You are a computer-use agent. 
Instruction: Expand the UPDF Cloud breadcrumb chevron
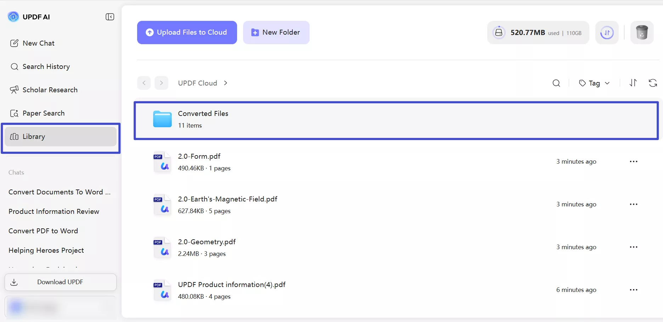pos(226,83)
